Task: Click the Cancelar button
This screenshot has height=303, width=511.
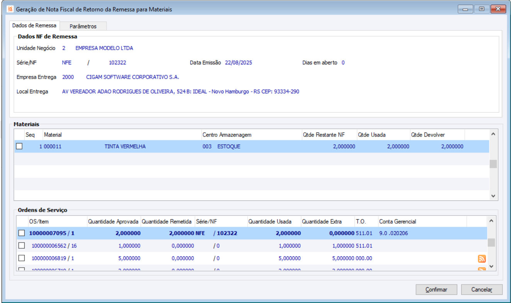Action: (x=481, y=290)
